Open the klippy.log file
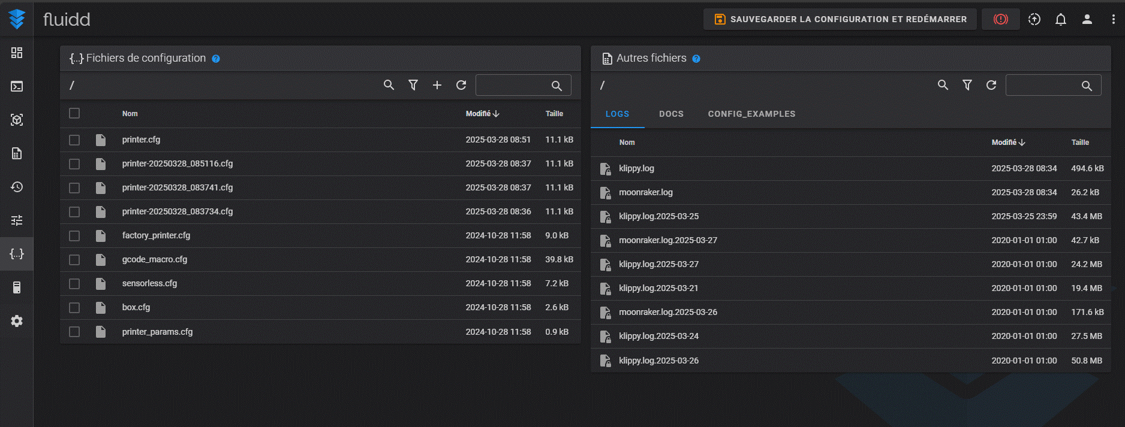The image size is (1125, 427). (x=636, y=168)
